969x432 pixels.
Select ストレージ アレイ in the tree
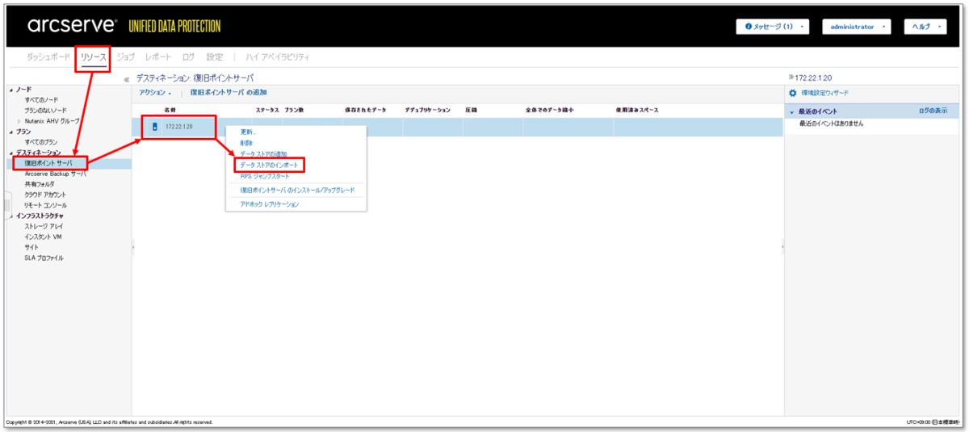[x=44, y=226]
